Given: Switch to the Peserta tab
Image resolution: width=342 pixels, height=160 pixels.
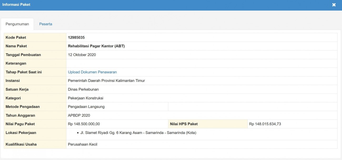Looking at the screenshot, I should pos(46,24).
